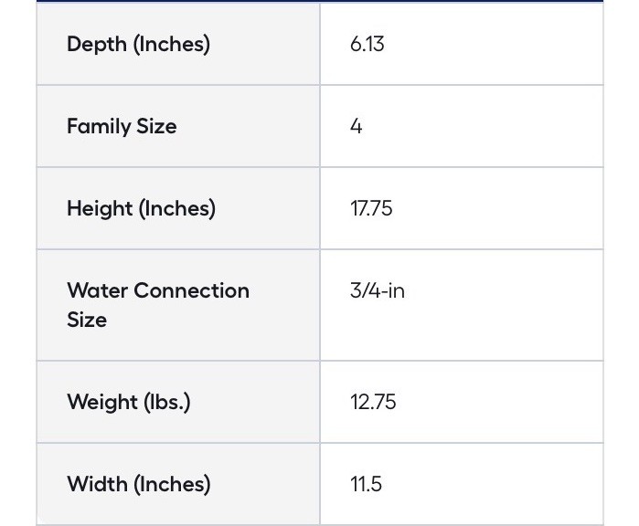Select the 6.13 depth value
Viewport: 639px width, 526px height.
367,44
